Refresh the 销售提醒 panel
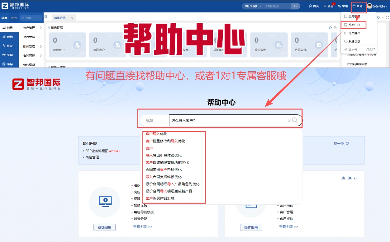The height and width of the screenshot is (242, 390). click(x=330, y=28)
